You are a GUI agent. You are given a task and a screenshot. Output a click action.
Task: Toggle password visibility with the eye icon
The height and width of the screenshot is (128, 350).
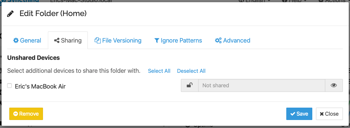[x=334, y=85]
